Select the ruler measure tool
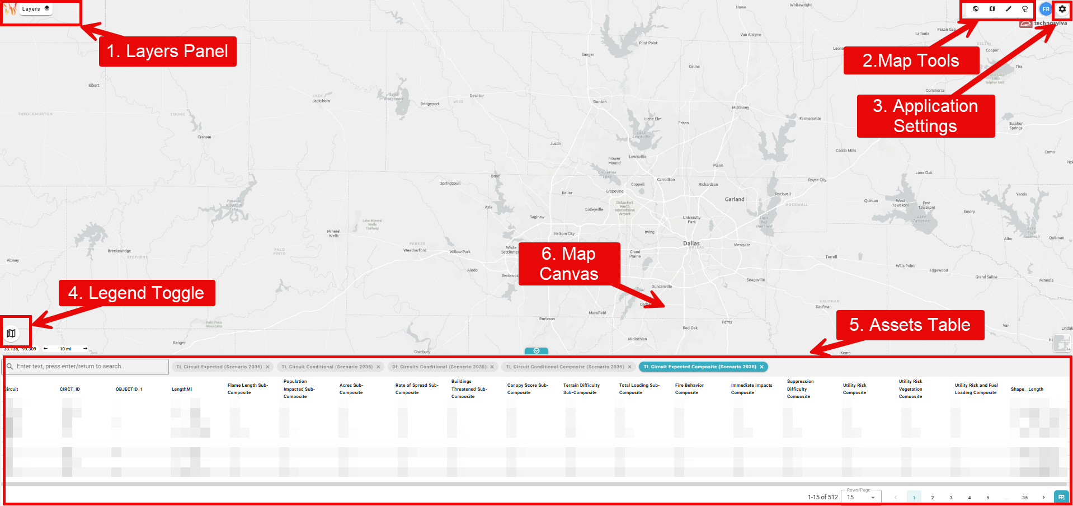Screen dimensions: 1073x506 (1009, 9)
